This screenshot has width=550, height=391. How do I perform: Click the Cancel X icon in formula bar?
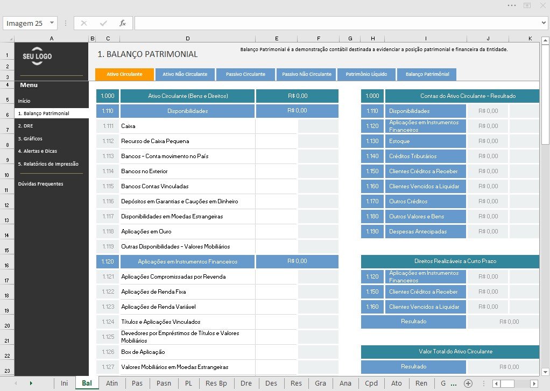[84, 23]
